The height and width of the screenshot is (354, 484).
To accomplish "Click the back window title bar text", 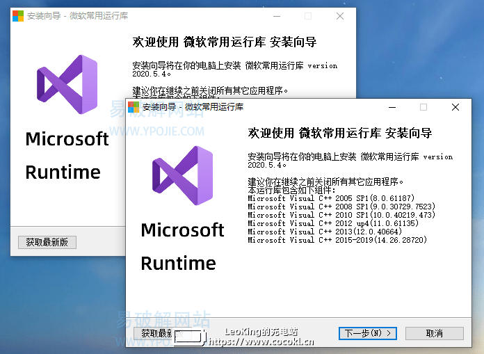I will (77, 16).
